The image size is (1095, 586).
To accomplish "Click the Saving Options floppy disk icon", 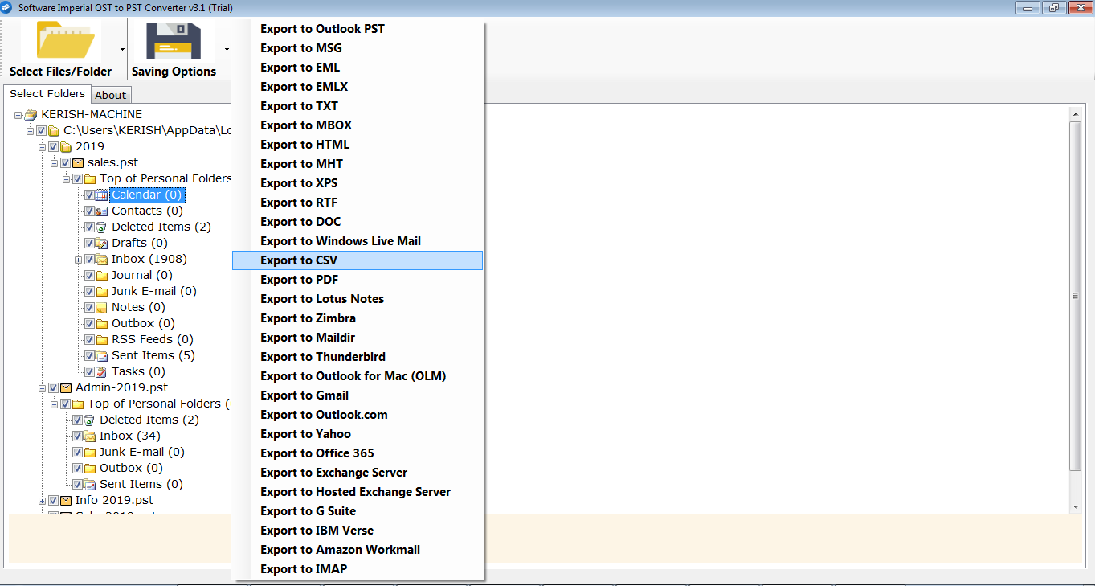I will tap(173, 39).
